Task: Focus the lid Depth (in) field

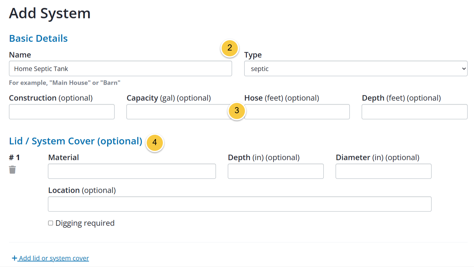Action: [276, 171]
